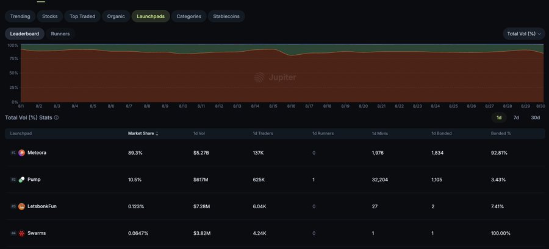Open the Top Traded tab
Screen dimensions: 549x249
(82, 16)
